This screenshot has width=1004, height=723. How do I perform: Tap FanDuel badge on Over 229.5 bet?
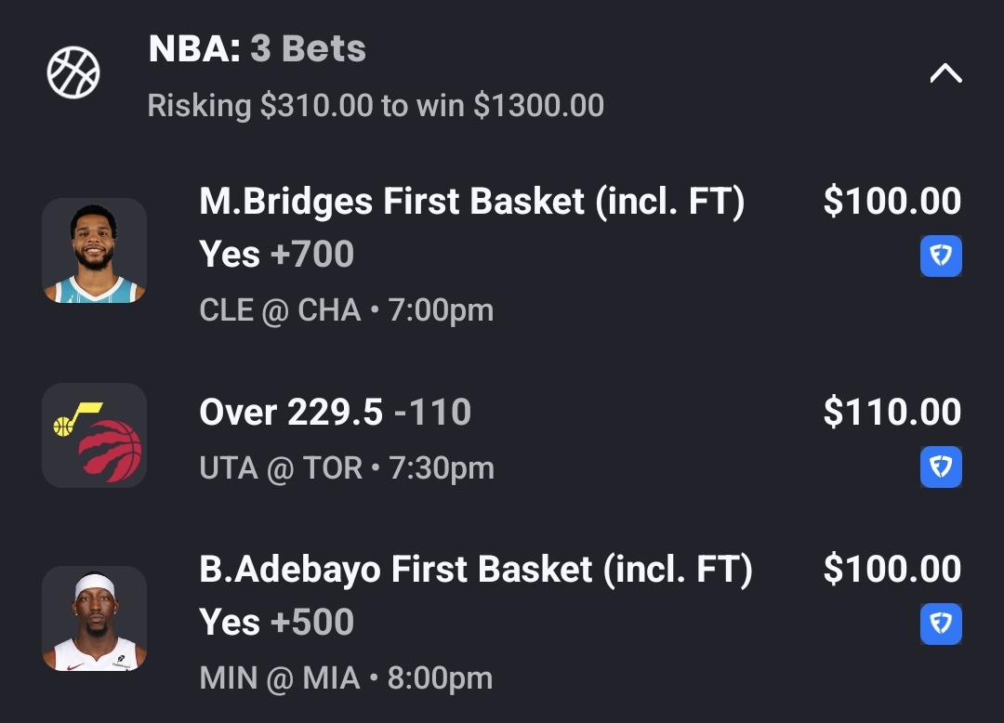(941, 467)
